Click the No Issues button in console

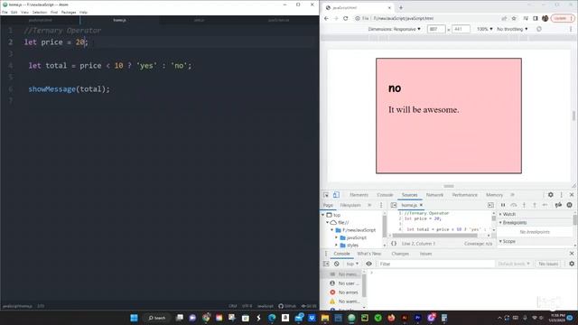click(548, 264)
